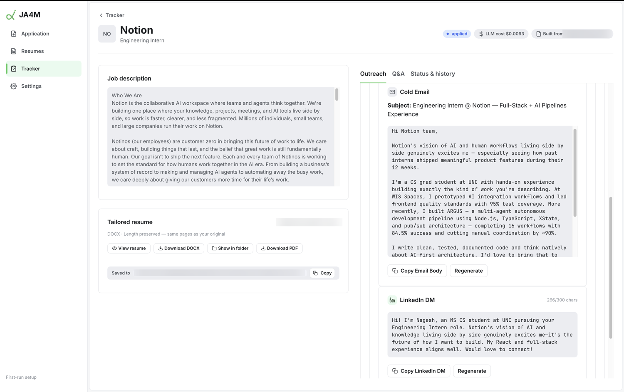Click the copy icon in Copy LinkedIn DM
This screenshot has width=624, height=392.
tap(395, 371)
